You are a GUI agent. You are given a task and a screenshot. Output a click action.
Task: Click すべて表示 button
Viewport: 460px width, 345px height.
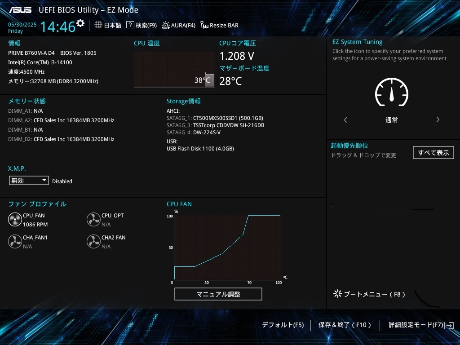tap(433, 153)
